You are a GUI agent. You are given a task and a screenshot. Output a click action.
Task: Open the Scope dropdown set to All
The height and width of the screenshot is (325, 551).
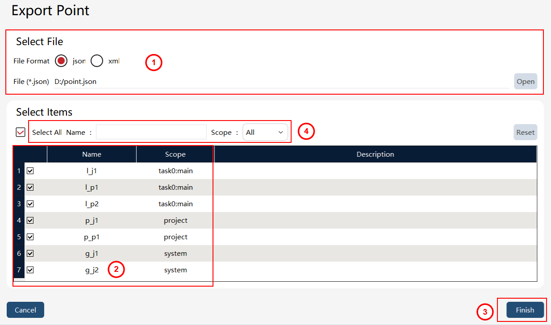[x=265, y=132]
